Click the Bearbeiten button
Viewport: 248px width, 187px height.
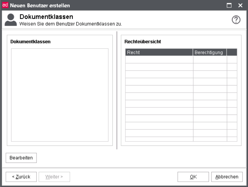pos(21,158)
